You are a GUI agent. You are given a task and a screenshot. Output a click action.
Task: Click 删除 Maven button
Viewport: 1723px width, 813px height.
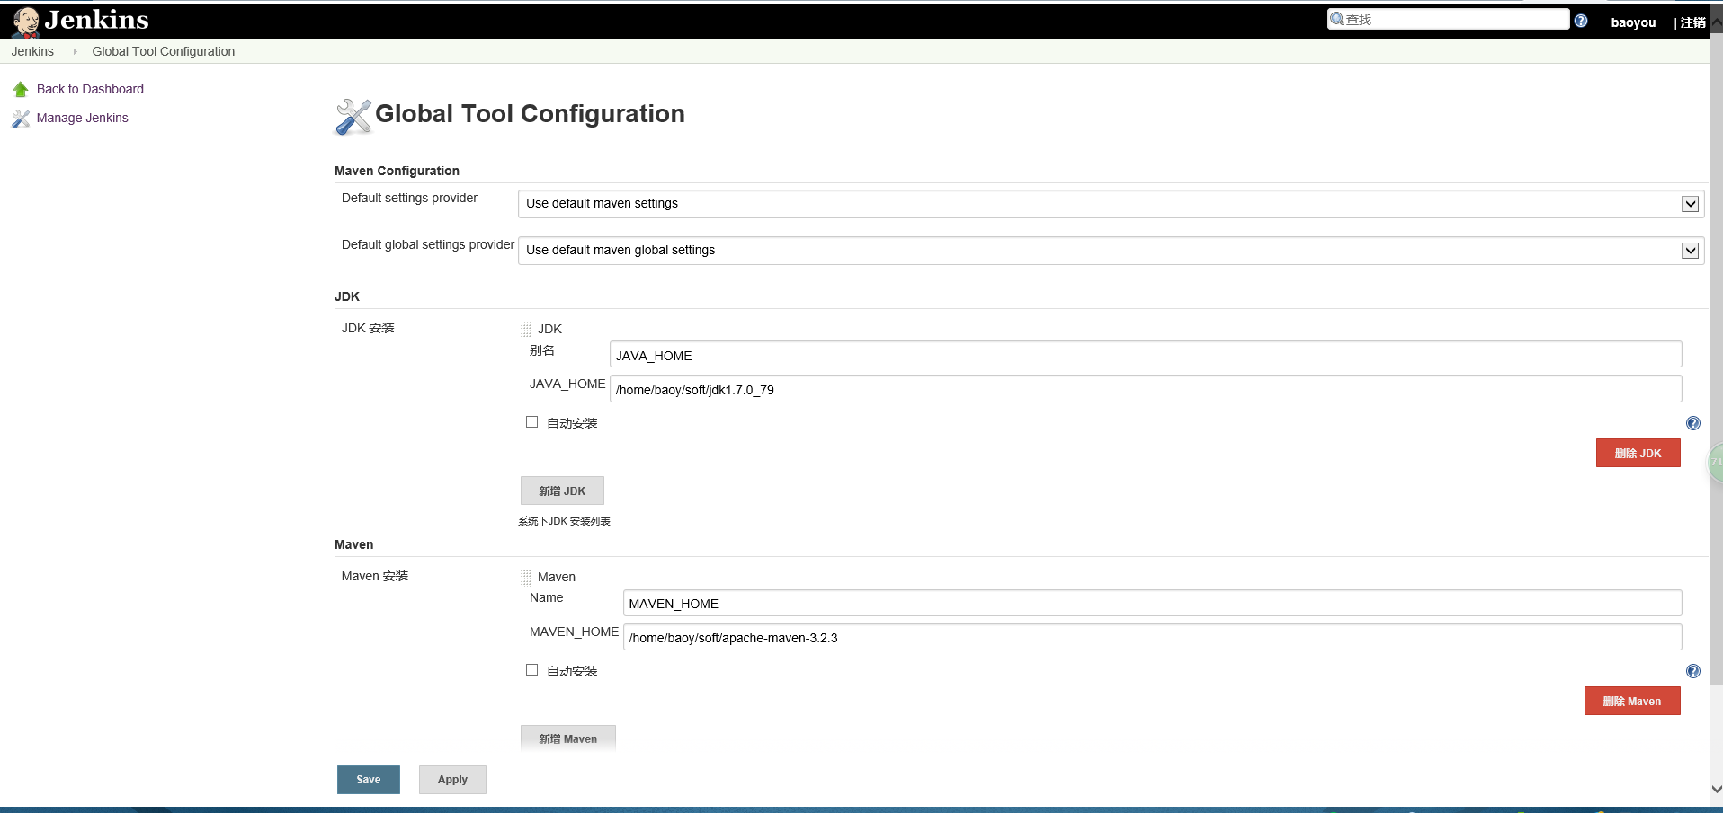1632,701
